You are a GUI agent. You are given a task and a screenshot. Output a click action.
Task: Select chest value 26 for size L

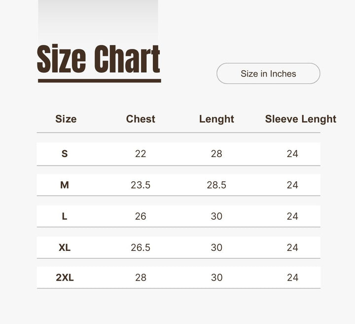141,216
